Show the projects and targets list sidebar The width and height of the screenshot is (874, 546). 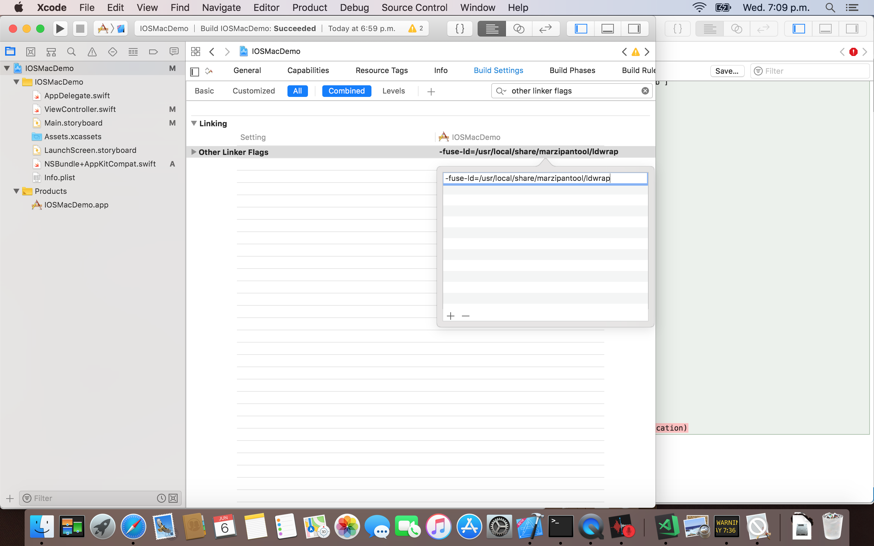pyautogui.click(x=195, y=72)
